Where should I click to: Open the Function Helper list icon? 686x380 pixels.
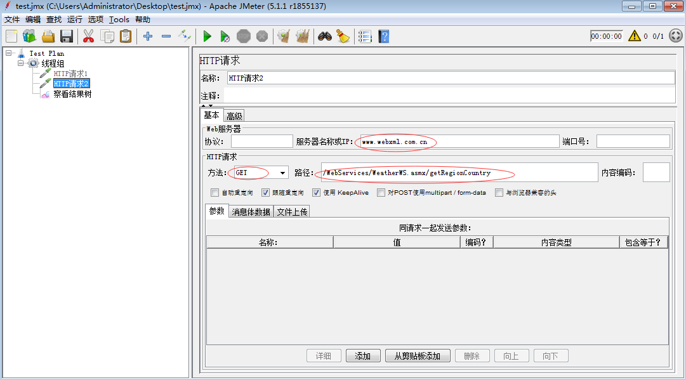[365, 36]
